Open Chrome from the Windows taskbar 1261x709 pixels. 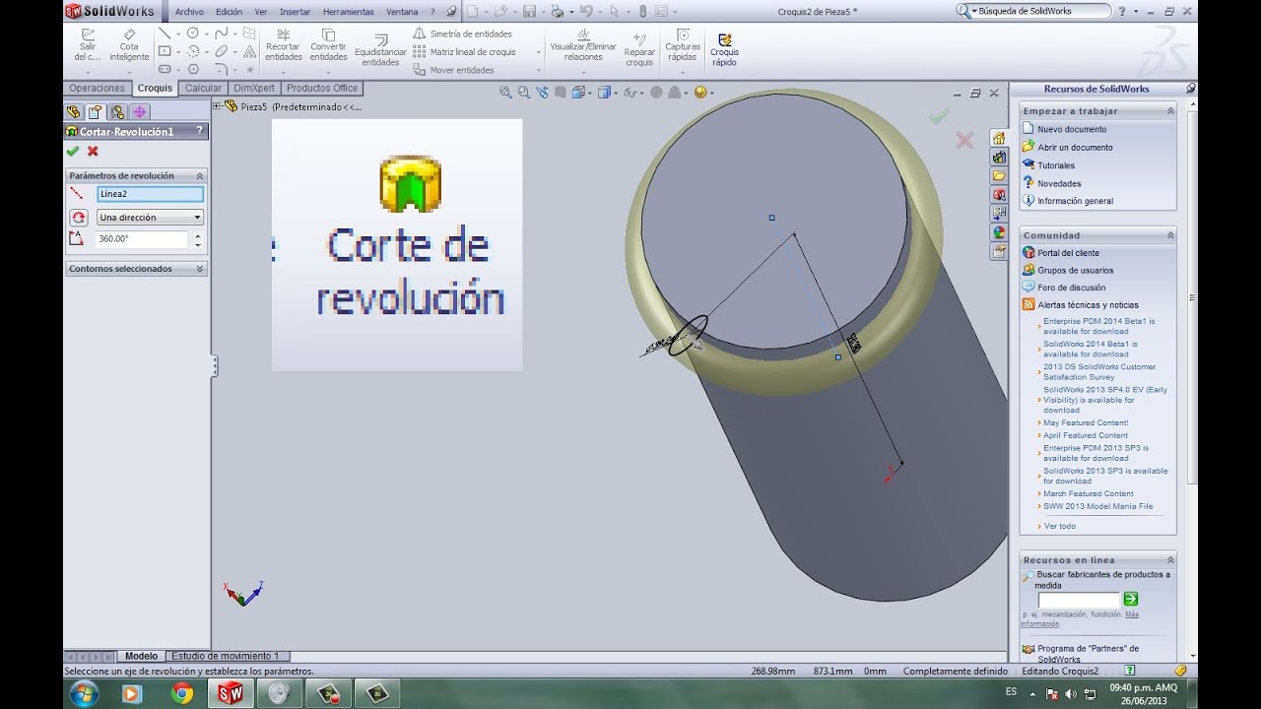click(x=182, y=693)
